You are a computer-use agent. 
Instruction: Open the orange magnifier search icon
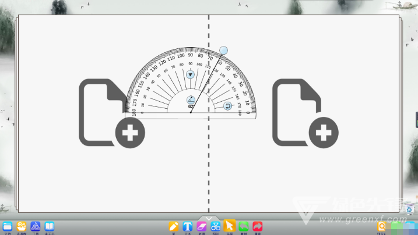(382, 226)
